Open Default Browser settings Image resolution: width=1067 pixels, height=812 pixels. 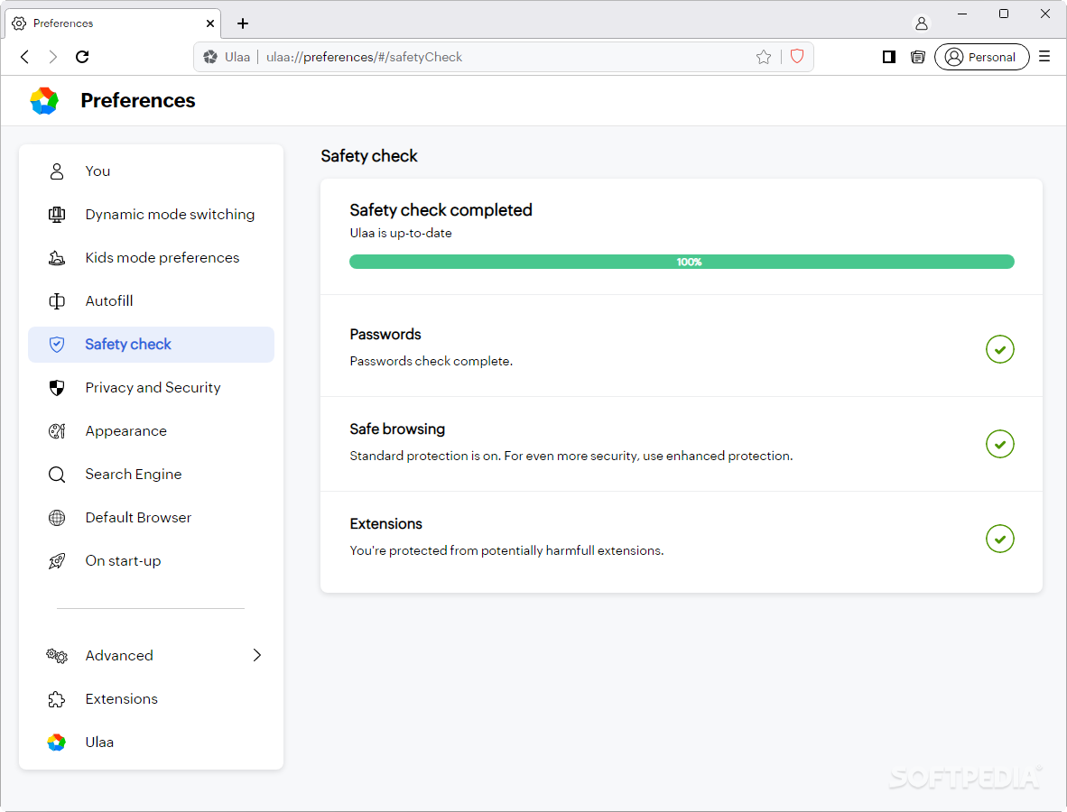pos(151,518)
